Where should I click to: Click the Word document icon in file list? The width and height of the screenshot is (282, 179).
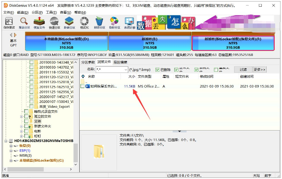[x=88, y=86]
